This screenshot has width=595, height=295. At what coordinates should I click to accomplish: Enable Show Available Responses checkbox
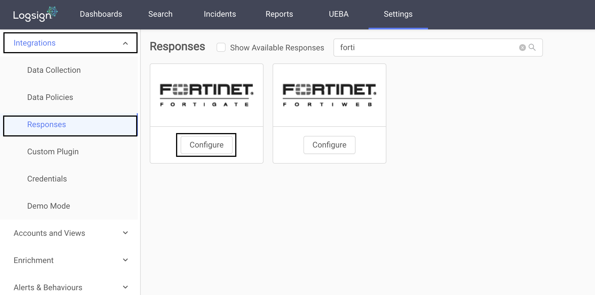221,47
